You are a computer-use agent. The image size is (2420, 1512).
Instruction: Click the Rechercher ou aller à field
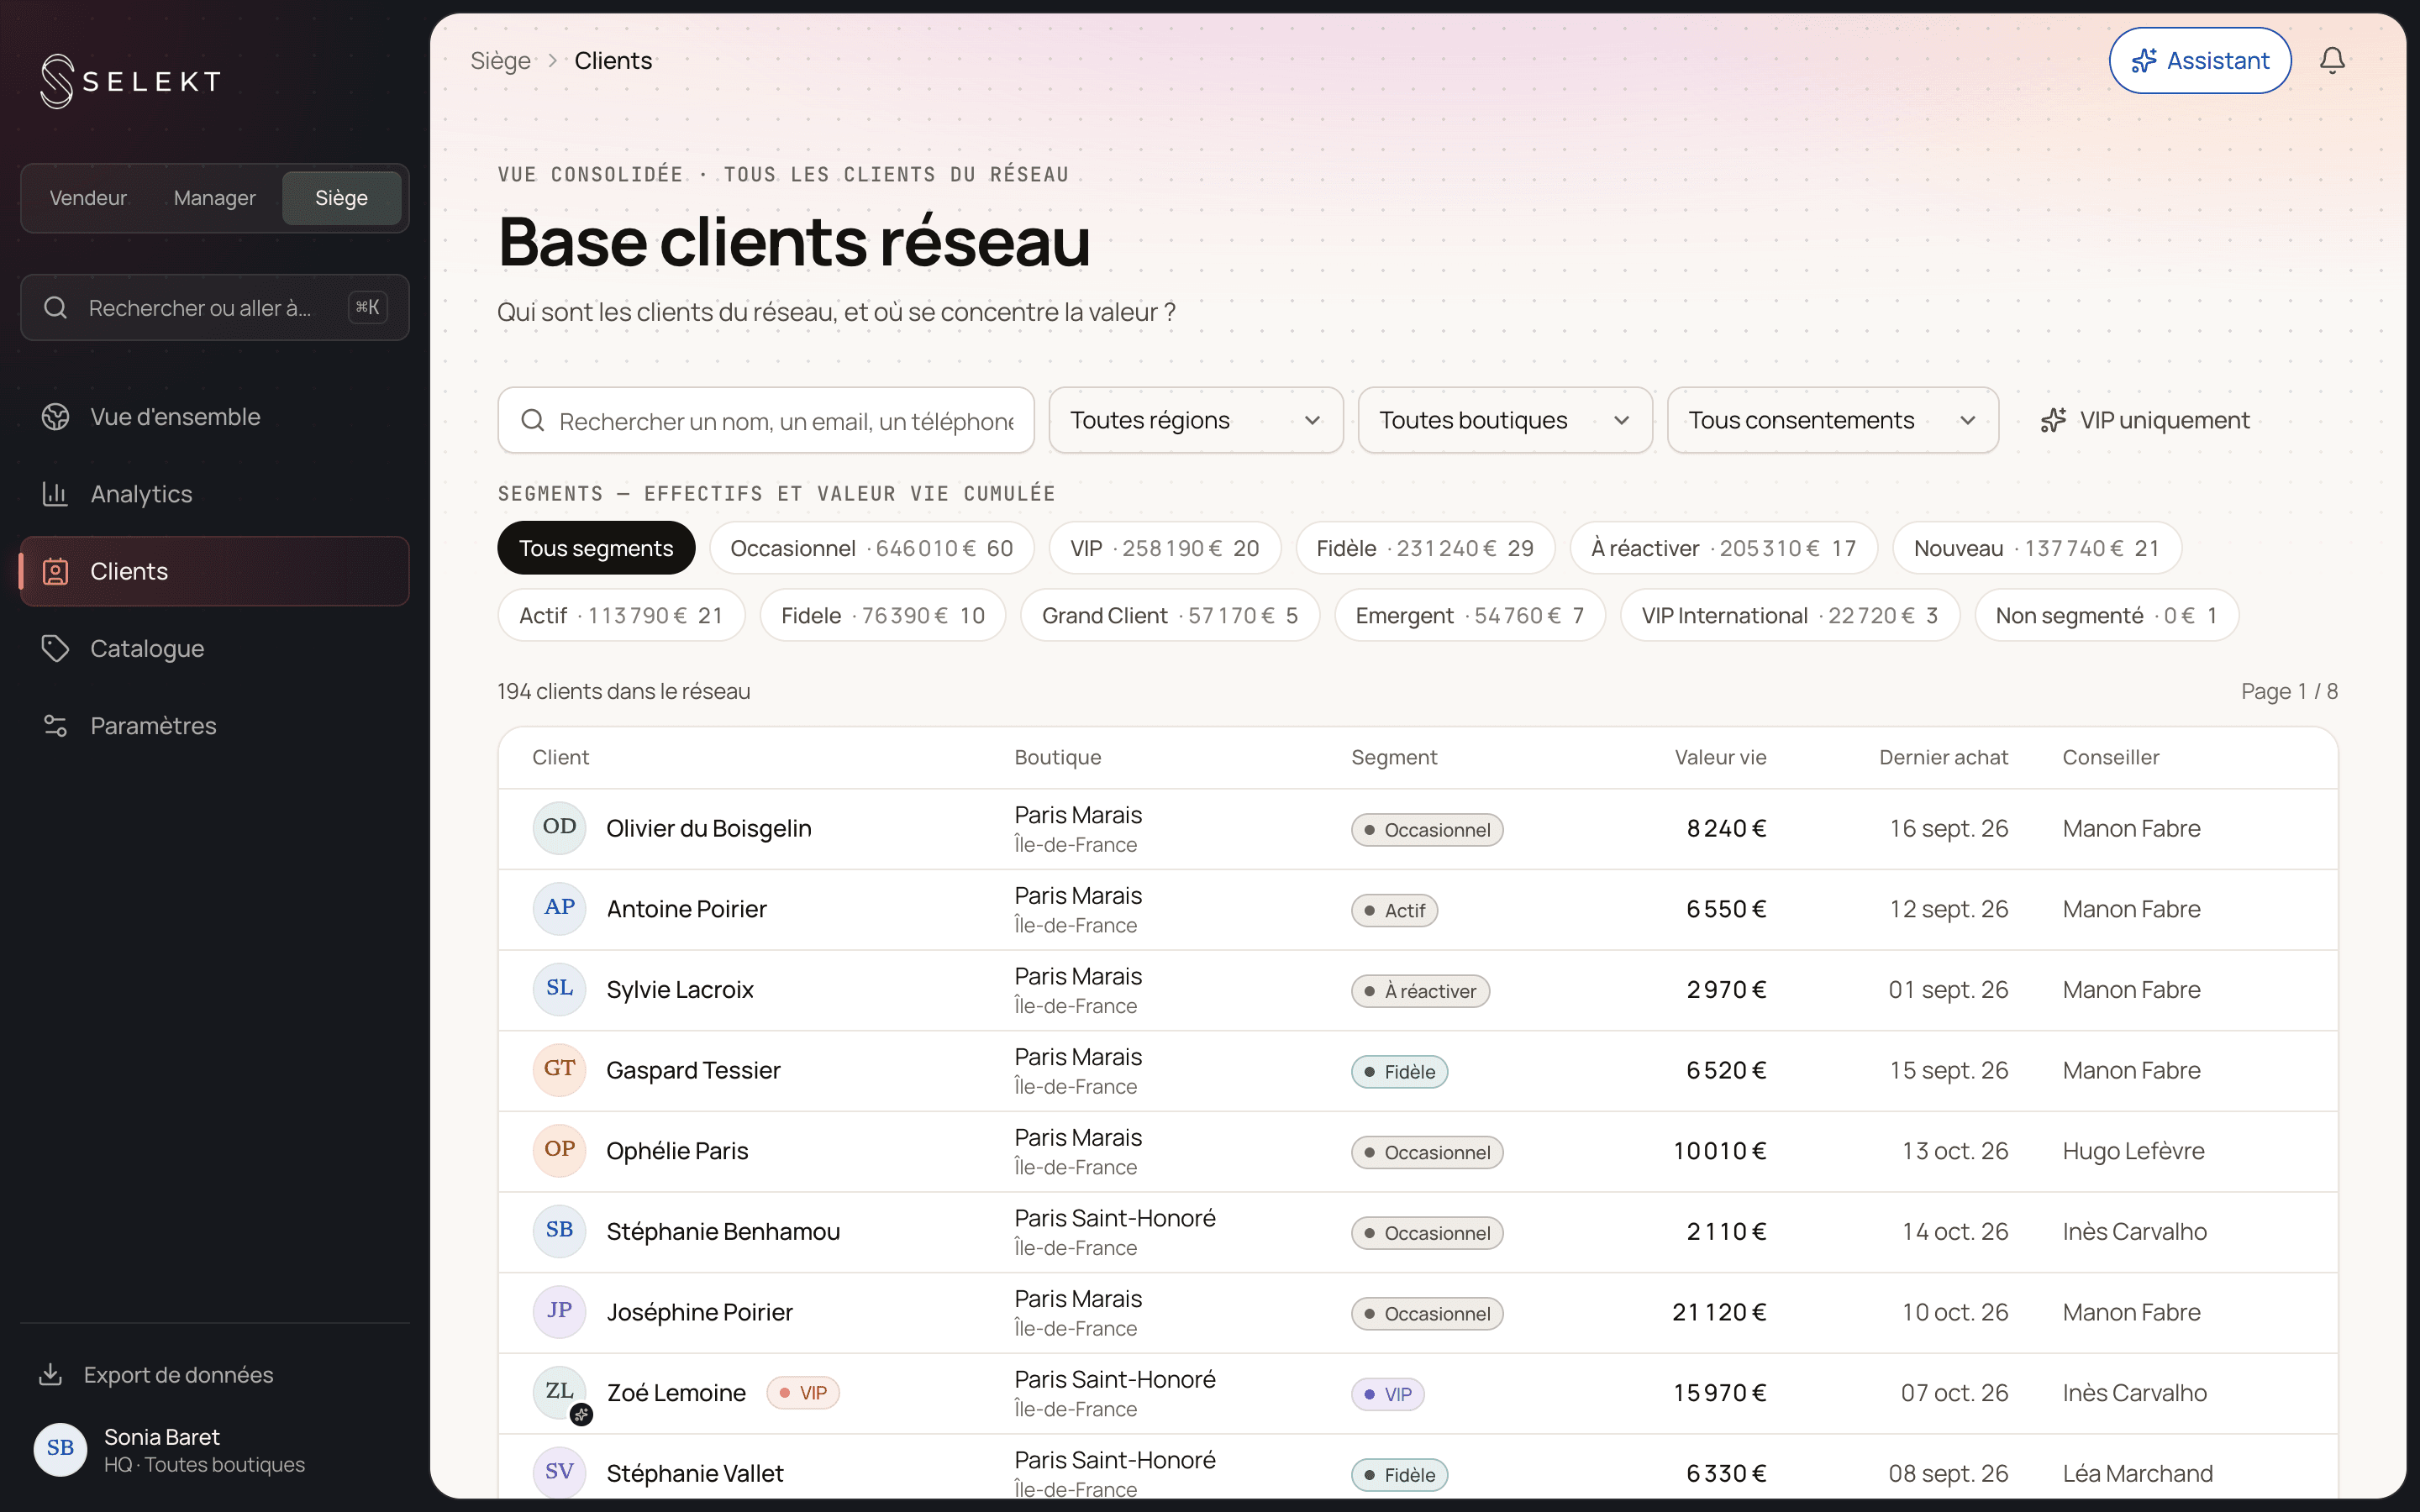pyautogui.click(x=214, y=308)
